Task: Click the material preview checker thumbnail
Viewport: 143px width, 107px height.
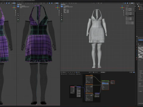Action: click(x=141, y=53)
